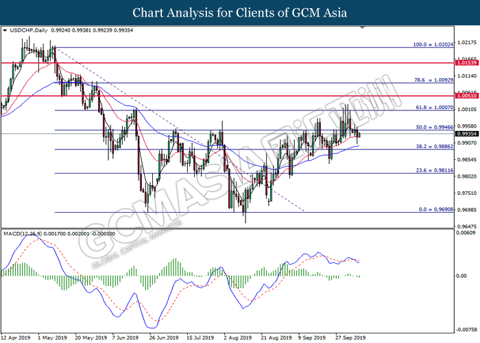
Task: Click the dropdown triangle beside USDCHF,Daily
Action: tap(5, 30)
